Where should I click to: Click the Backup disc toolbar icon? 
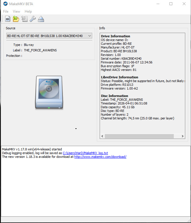click(x=24, y=19)
